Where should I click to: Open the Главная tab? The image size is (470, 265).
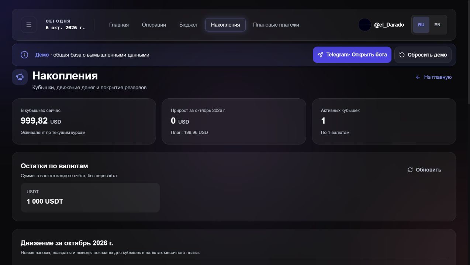pos(119,25)
